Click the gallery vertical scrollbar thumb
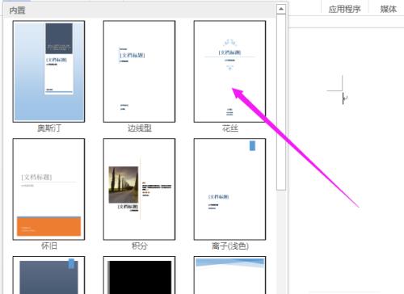 pos(281,103)
